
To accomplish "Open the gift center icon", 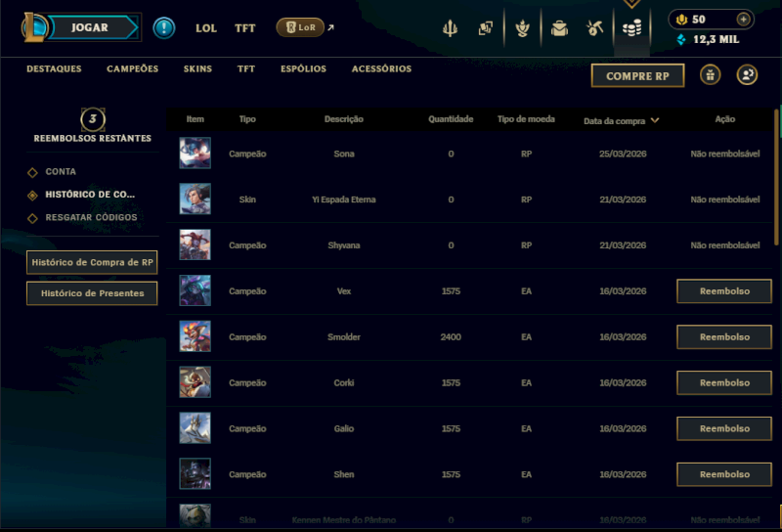I will [x=710, y=75].
